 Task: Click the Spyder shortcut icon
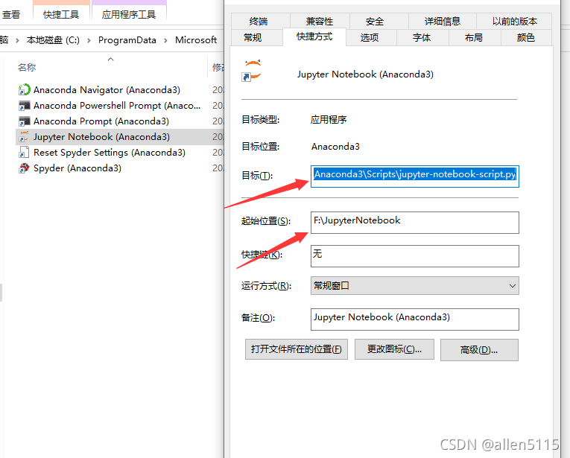[x=24, y=168]
